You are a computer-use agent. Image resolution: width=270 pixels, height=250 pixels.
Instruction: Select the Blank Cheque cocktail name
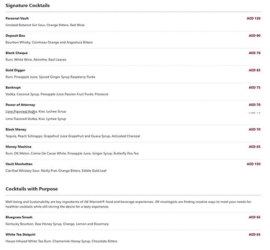pyautogui.click(x=17, y=53)
